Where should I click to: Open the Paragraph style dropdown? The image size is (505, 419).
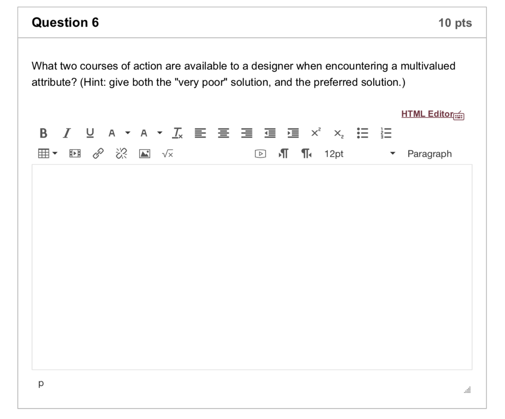pos(429,153)
